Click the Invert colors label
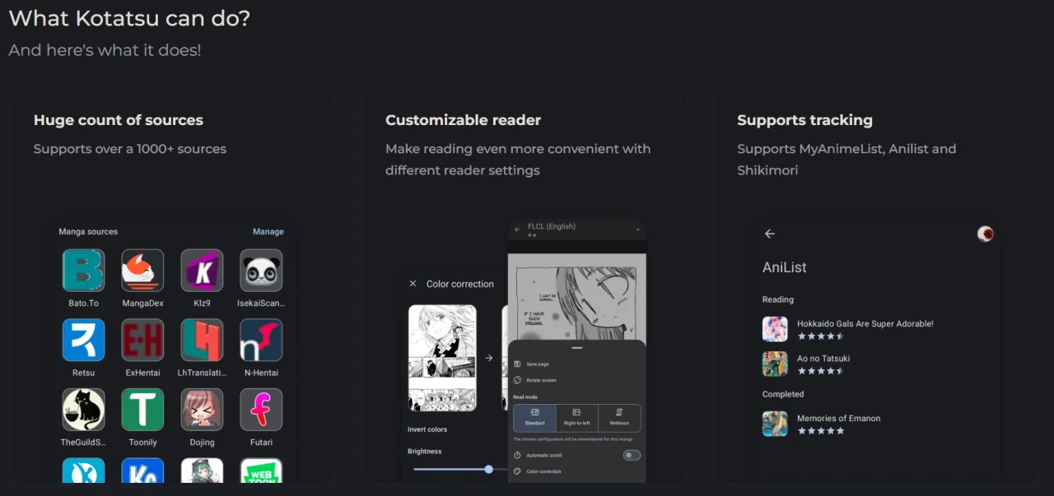 (x=427, y=429)
